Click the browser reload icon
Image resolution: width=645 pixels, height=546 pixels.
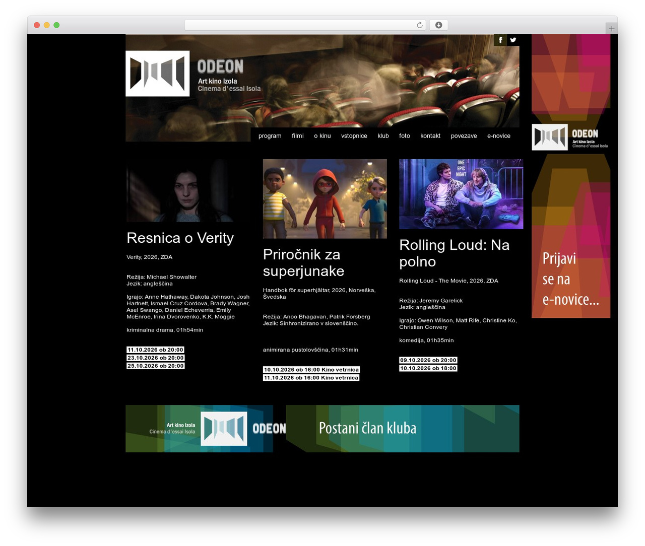pyautogui.click(x=419, y=25)
